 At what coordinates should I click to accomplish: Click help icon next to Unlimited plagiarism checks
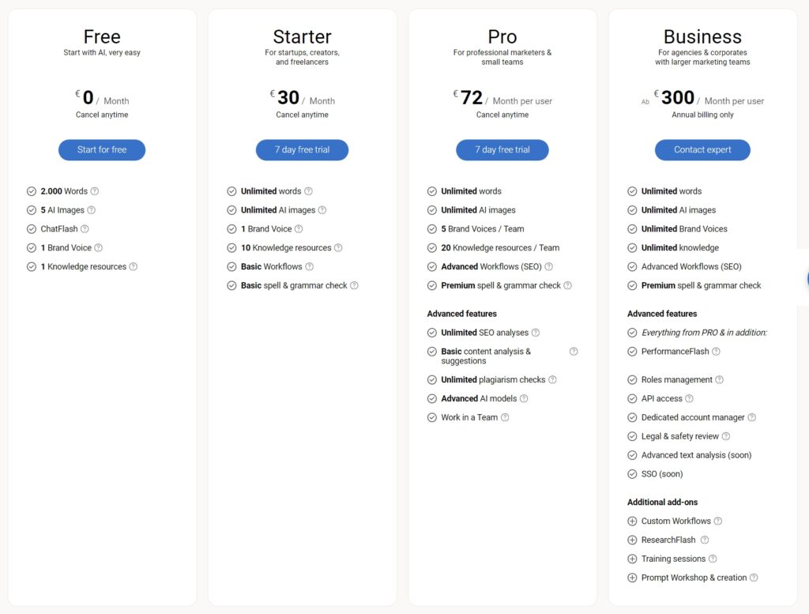click(552, 380)
